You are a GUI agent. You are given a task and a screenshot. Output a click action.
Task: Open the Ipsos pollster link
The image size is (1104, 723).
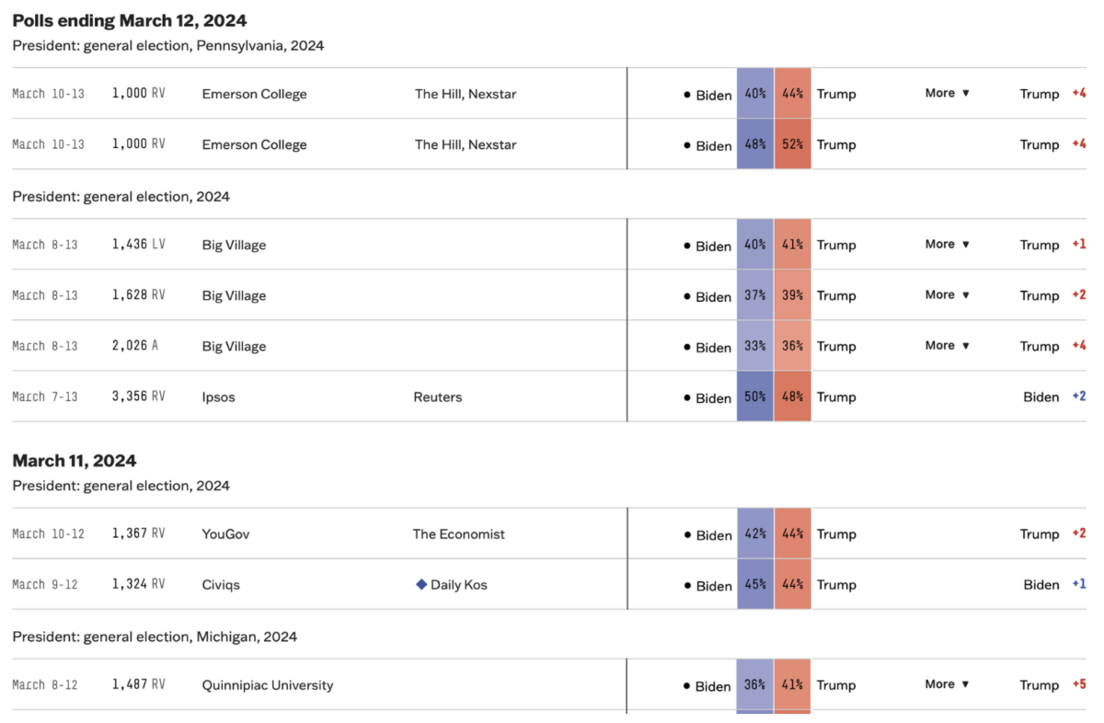point(219,397)
